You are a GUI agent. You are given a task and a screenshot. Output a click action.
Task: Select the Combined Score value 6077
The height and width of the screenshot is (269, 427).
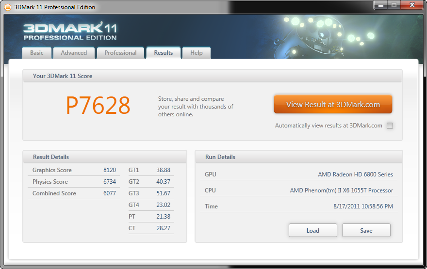coord(110,193)
